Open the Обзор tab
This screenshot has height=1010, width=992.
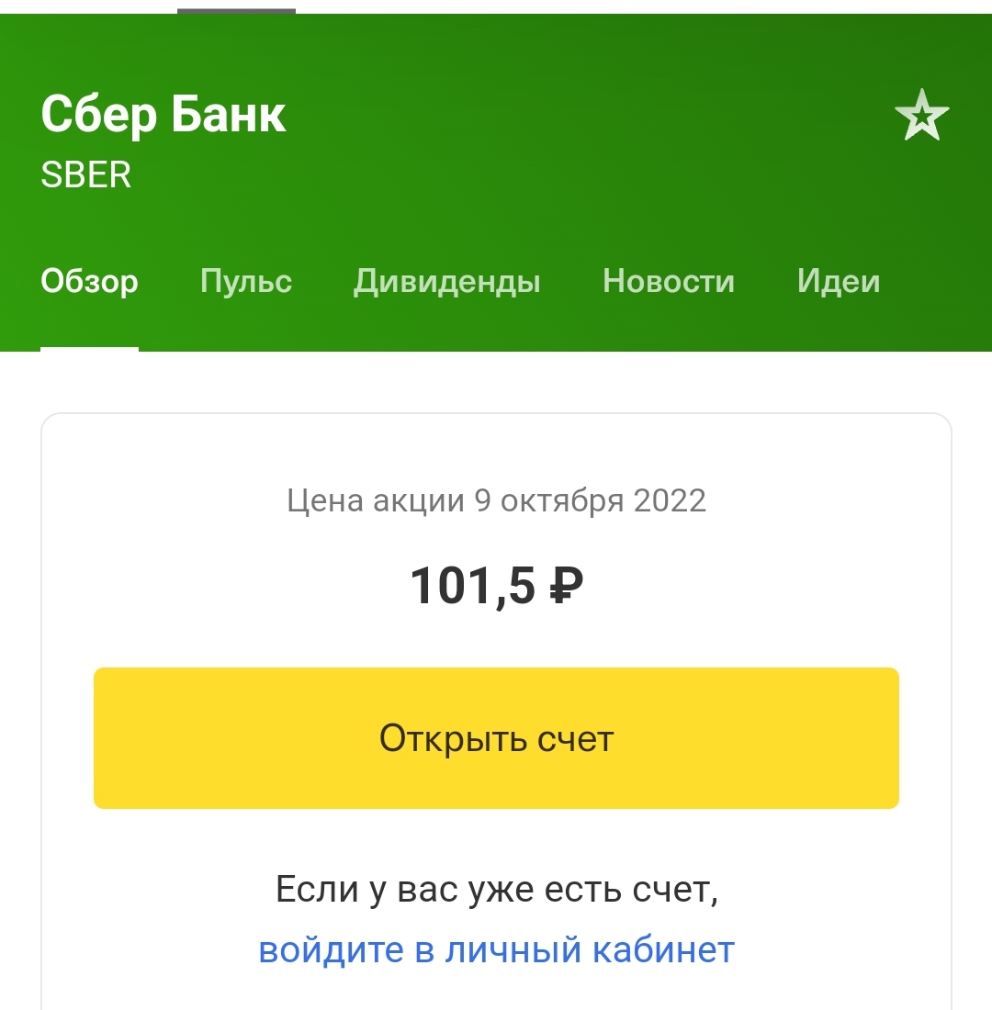pos(89,281)
